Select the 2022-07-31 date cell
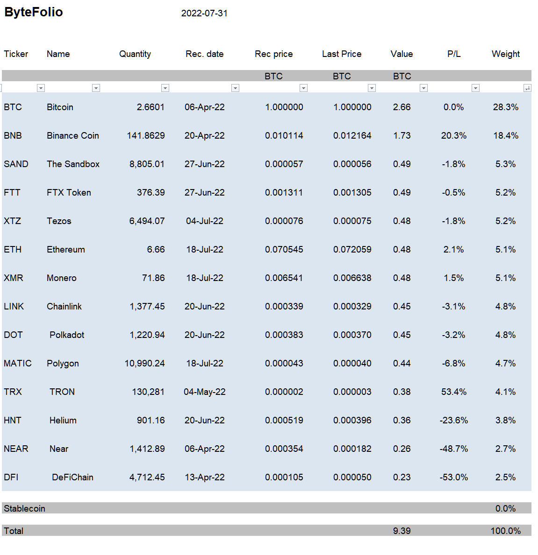538x555 pixels. click(x=204, y=14)
